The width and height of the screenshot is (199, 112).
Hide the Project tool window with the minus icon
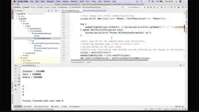point(59,11)
